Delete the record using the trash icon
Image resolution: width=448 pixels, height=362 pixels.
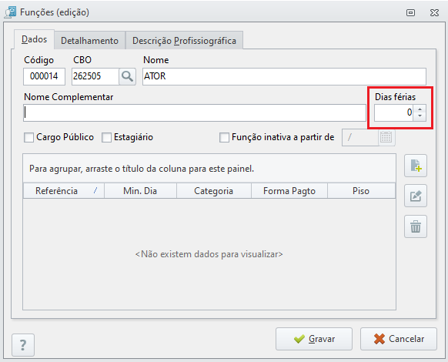[416, 226]
